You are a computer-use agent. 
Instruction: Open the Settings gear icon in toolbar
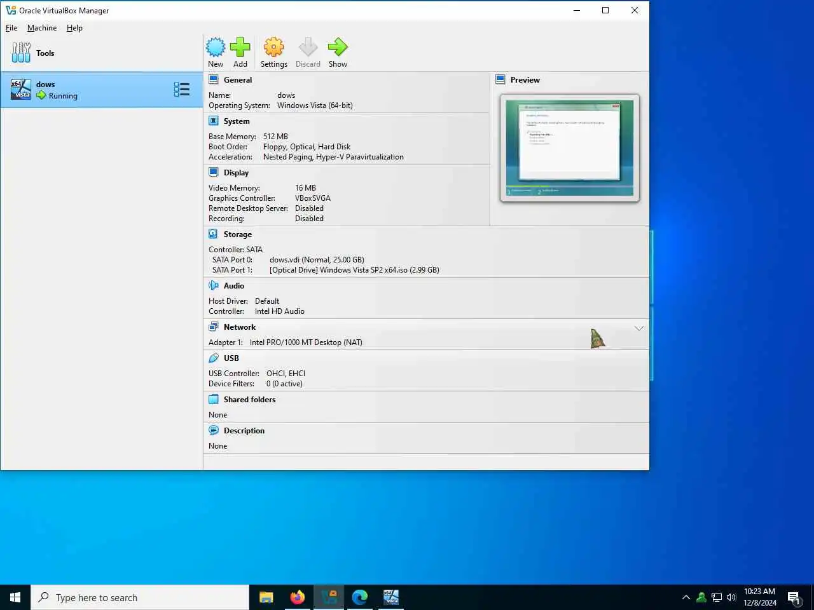click(x=273, y=47)
